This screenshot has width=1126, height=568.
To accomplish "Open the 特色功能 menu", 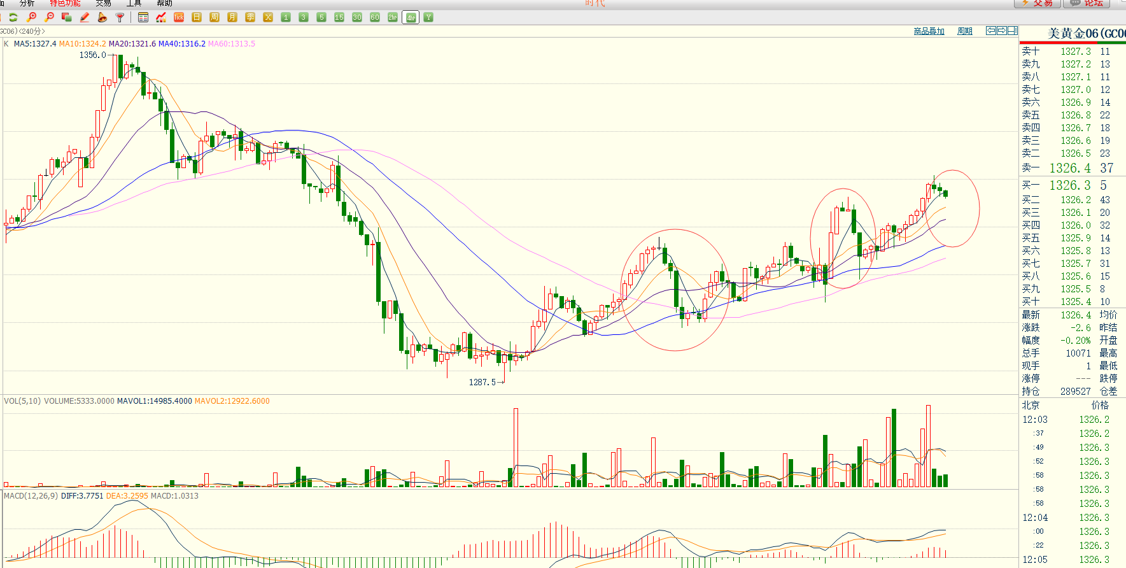I will [x=66, y=3].
